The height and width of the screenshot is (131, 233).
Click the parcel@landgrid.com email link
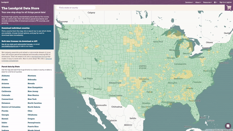(x=10, y=46)
